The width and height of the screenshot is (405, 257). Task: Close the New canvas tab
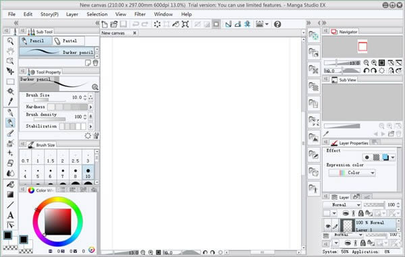point(134,33)
